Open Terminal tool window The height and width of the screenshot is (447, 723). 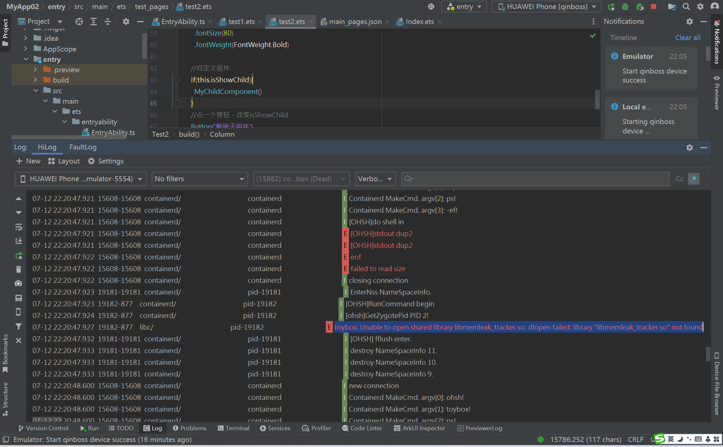click(x=233, y=428)
